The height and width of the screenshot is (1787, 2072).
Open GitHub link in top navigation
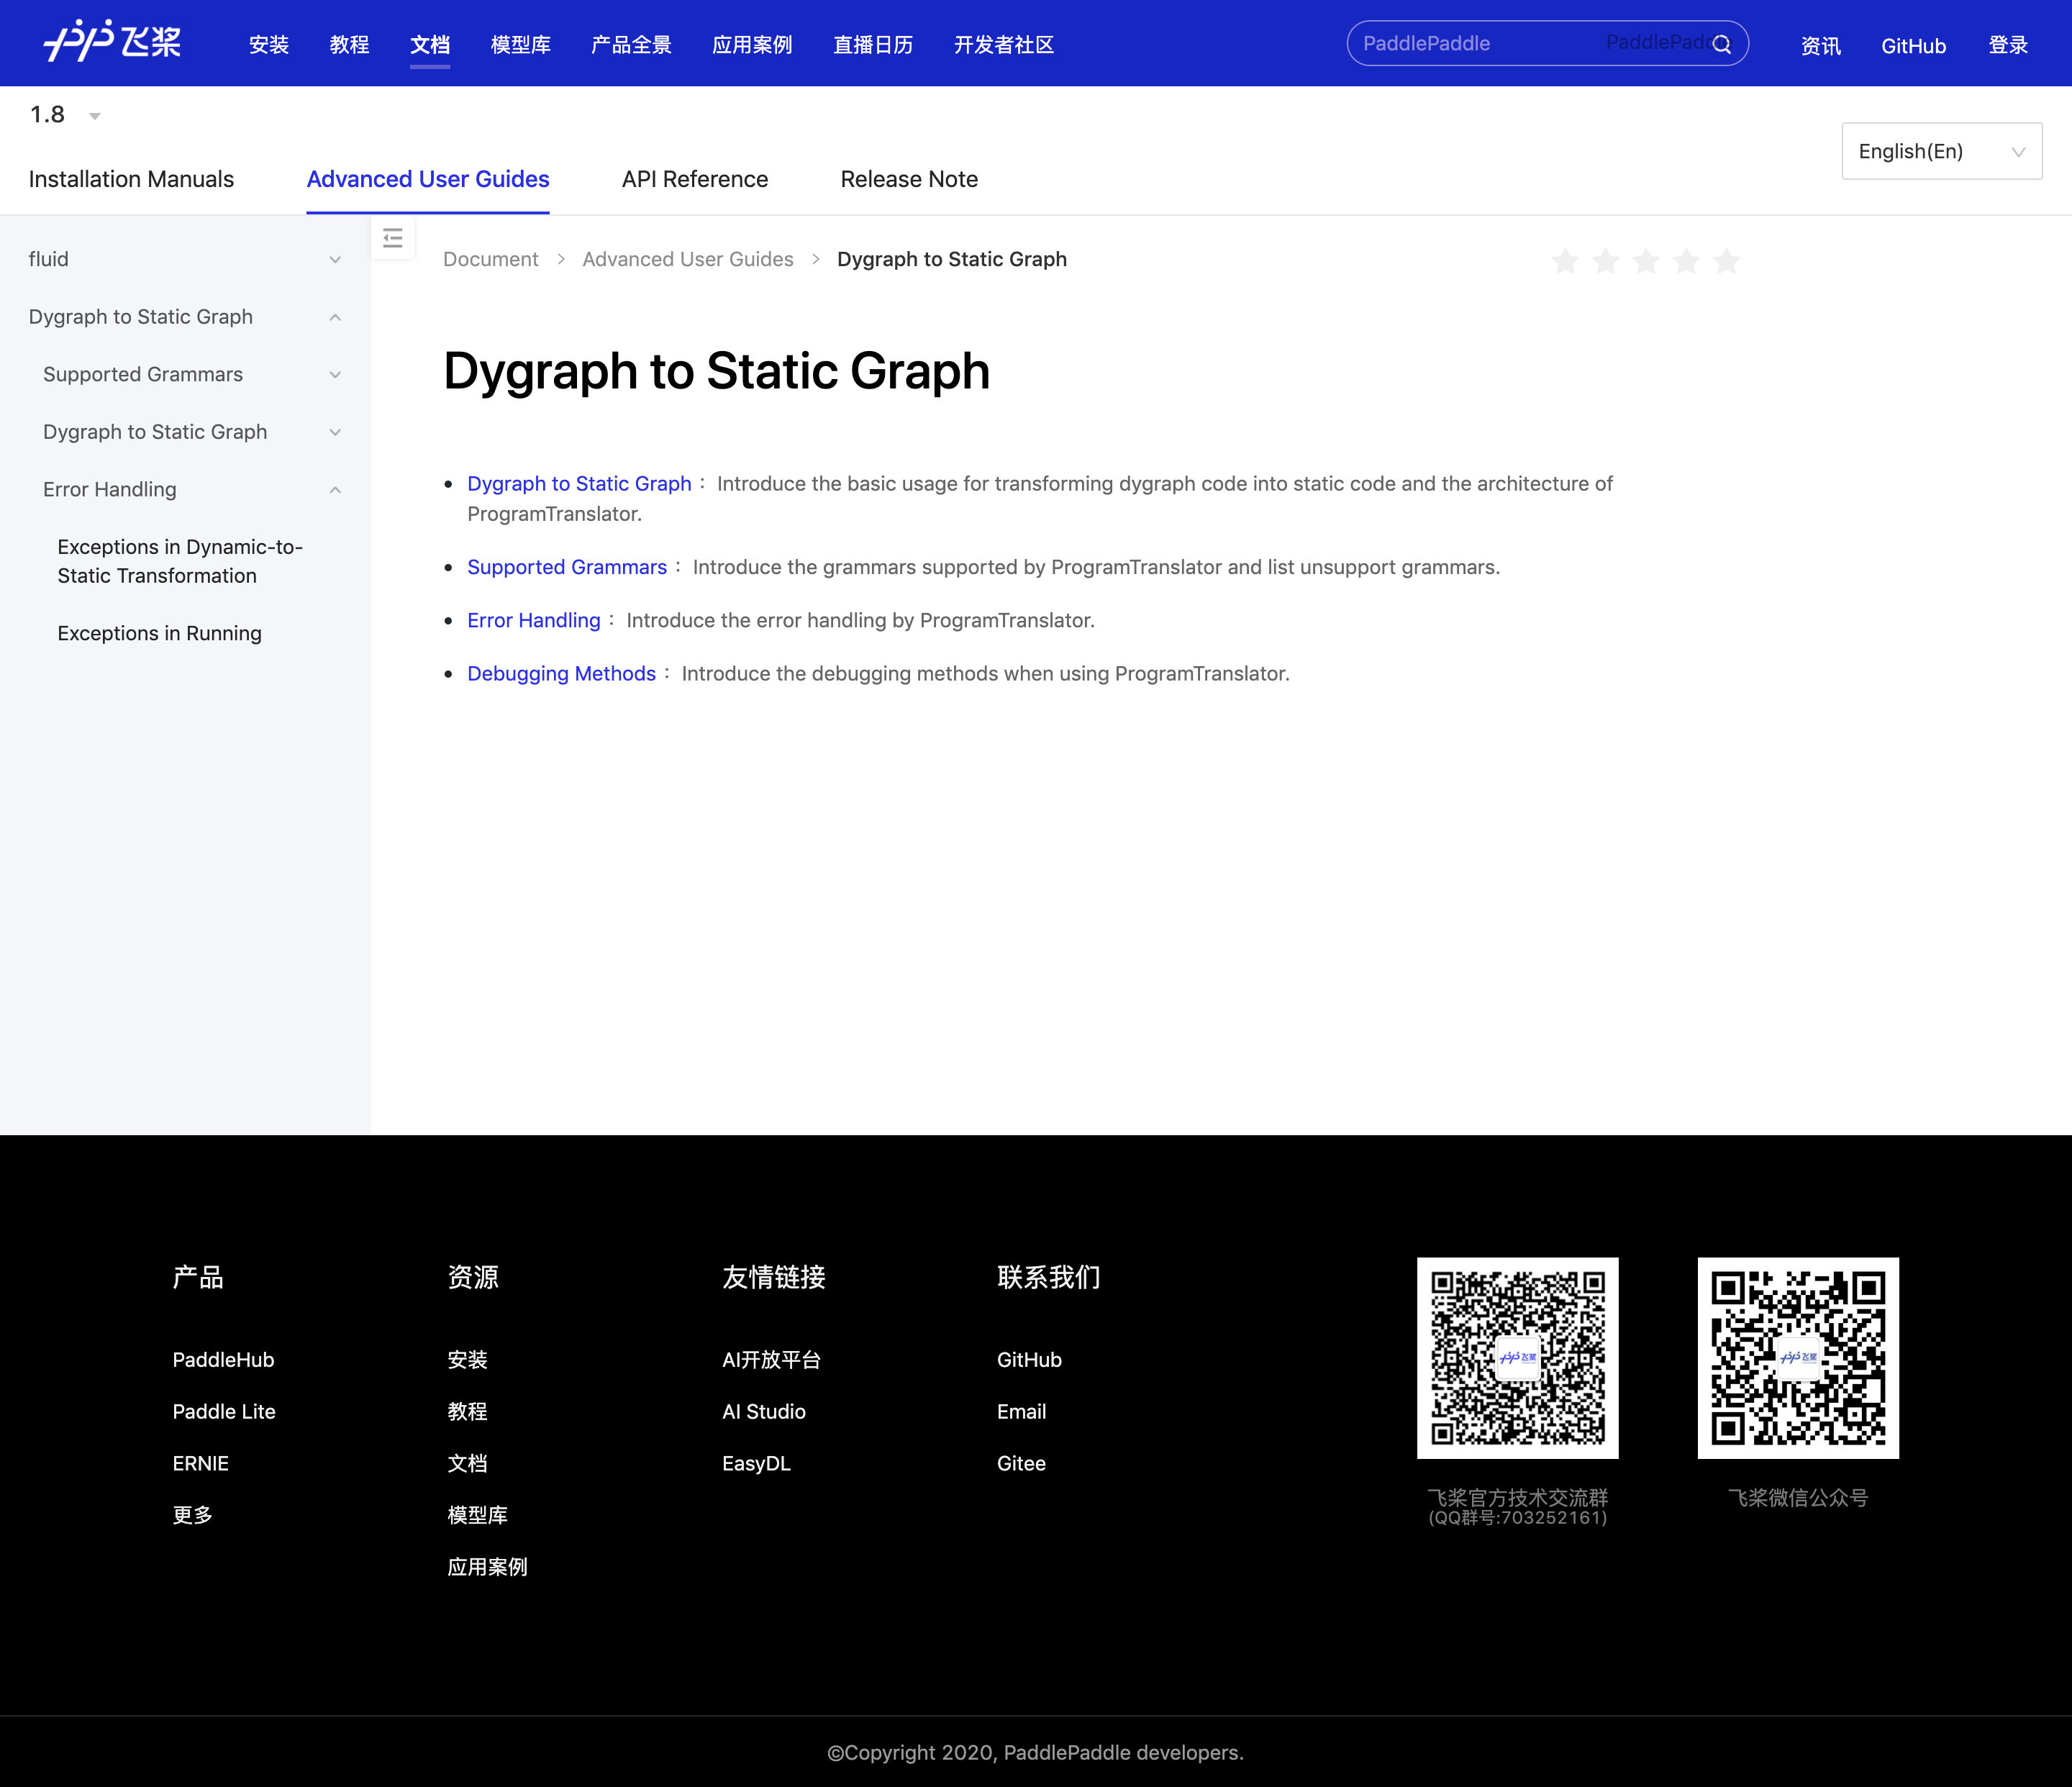tap(1912, 46)
